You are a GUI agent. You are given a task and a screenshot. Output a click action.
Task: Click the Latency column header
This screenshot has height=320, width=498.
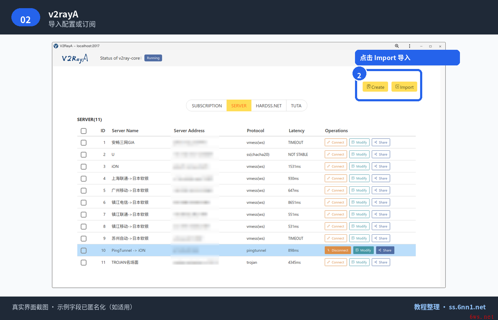pos(297,130)
